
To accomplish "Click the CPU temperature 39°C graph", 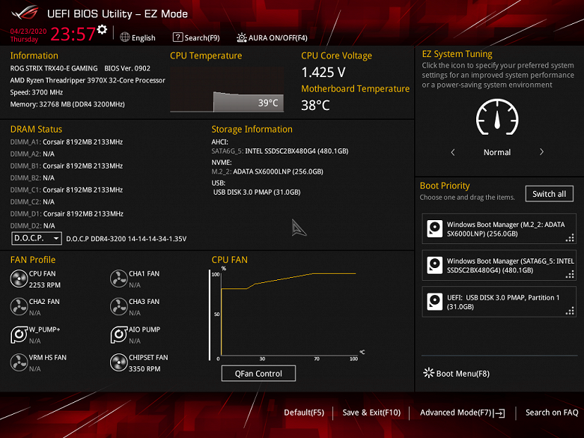I will point(227,89).
